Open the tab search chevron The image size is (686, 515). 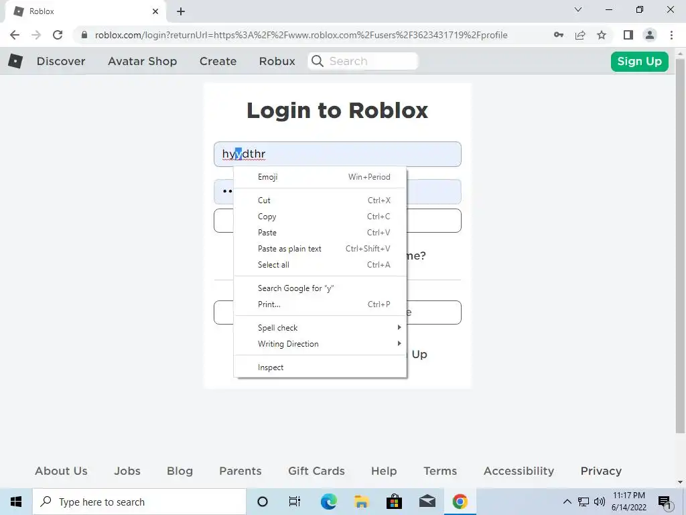click(x=578, y=9)
